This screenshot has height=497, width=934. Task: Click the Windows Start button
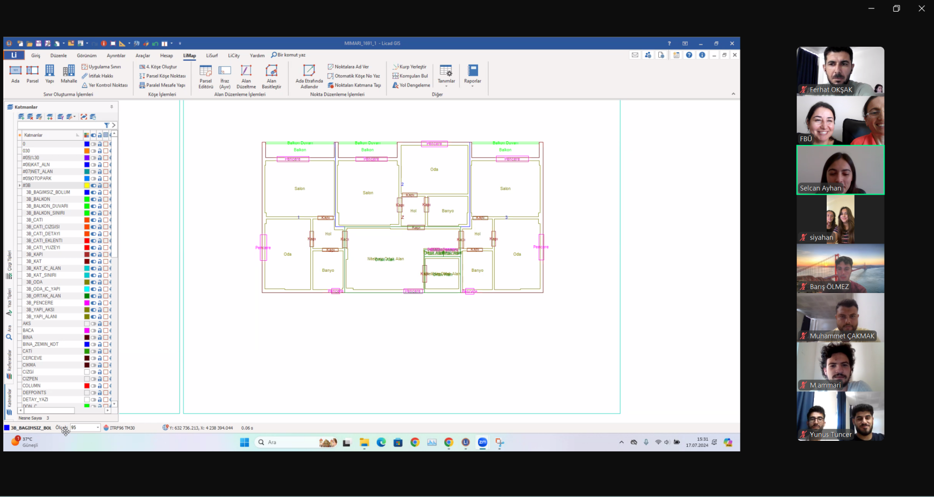tap(244, 443)
